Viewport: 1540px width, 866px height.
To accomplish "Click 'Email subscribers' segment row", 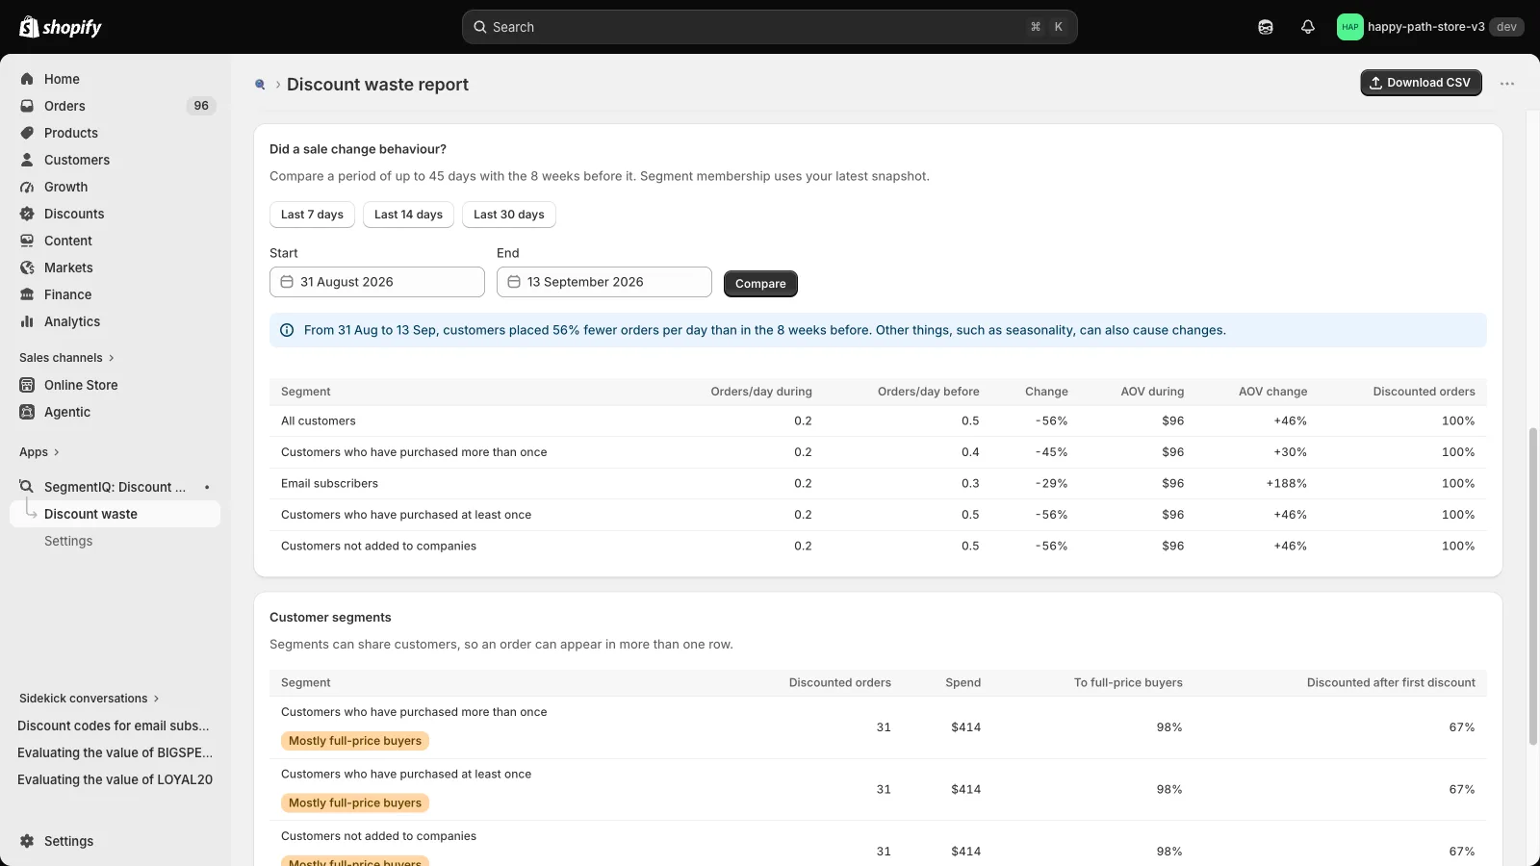I will [878, 484].
